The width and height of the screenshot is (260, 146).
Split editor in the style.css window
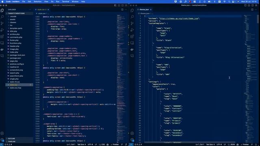tap(122, 10)
